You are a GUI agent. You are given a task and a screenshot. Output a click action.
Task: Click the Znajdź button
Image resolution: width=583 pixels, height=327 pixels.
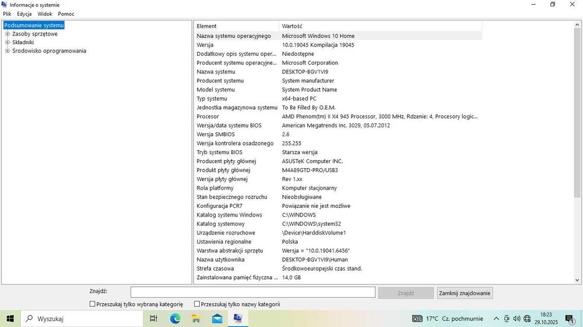tap(406, 293)
